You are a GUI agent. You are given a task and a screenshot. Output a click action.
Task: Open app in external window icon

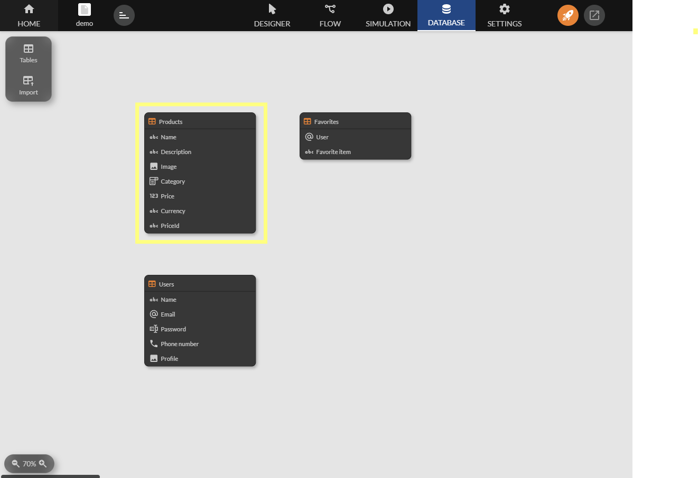click(x=594, y=15)
